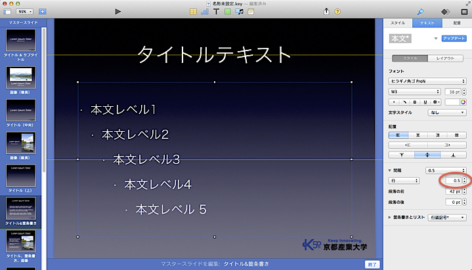The width and height of the screenshot is (472, 270).
Task: Open the W3 font weight dropdown
Action: (414, 92)
